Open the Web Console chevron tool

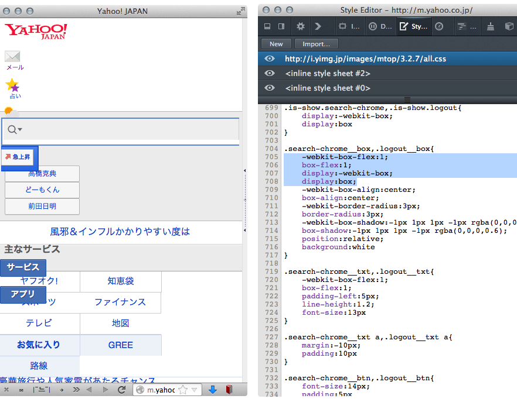point(318,26)
